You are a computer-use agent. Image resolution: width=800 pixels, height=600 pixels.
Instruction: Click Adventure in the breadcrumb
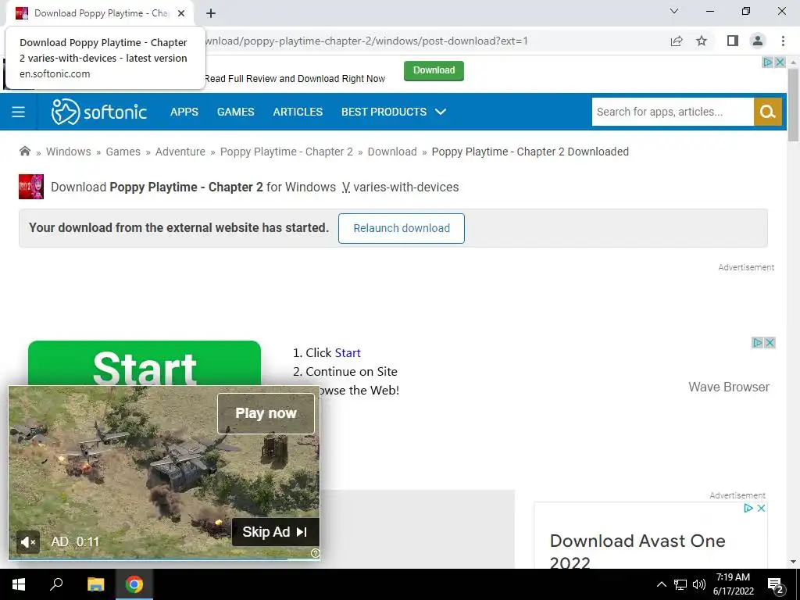coord(180,152)
